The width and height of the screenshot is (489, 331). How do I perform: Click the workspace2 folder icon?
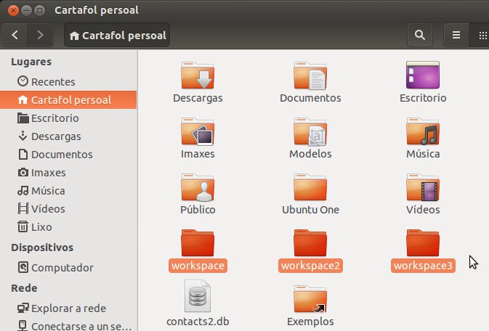(310, 242)
